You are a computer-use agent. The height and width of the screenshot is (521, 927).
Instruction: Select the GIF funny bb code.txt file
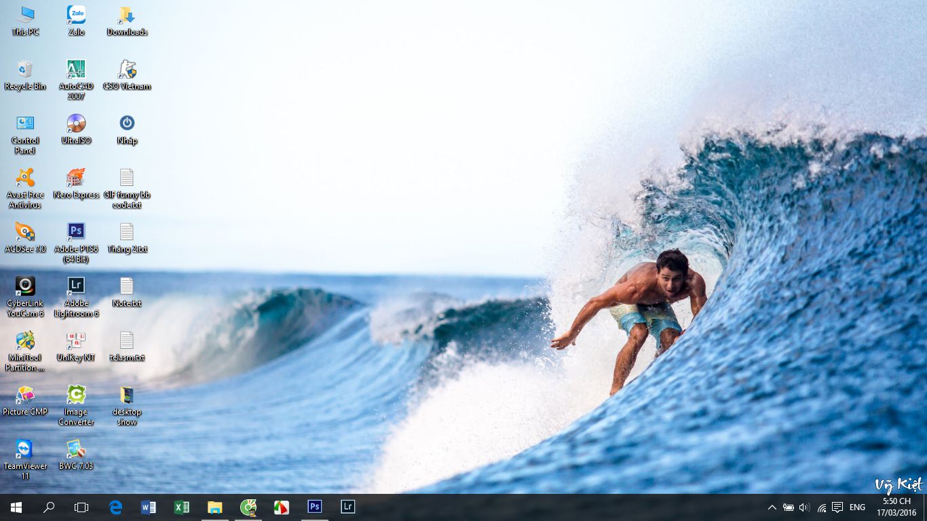pos(127,189)
